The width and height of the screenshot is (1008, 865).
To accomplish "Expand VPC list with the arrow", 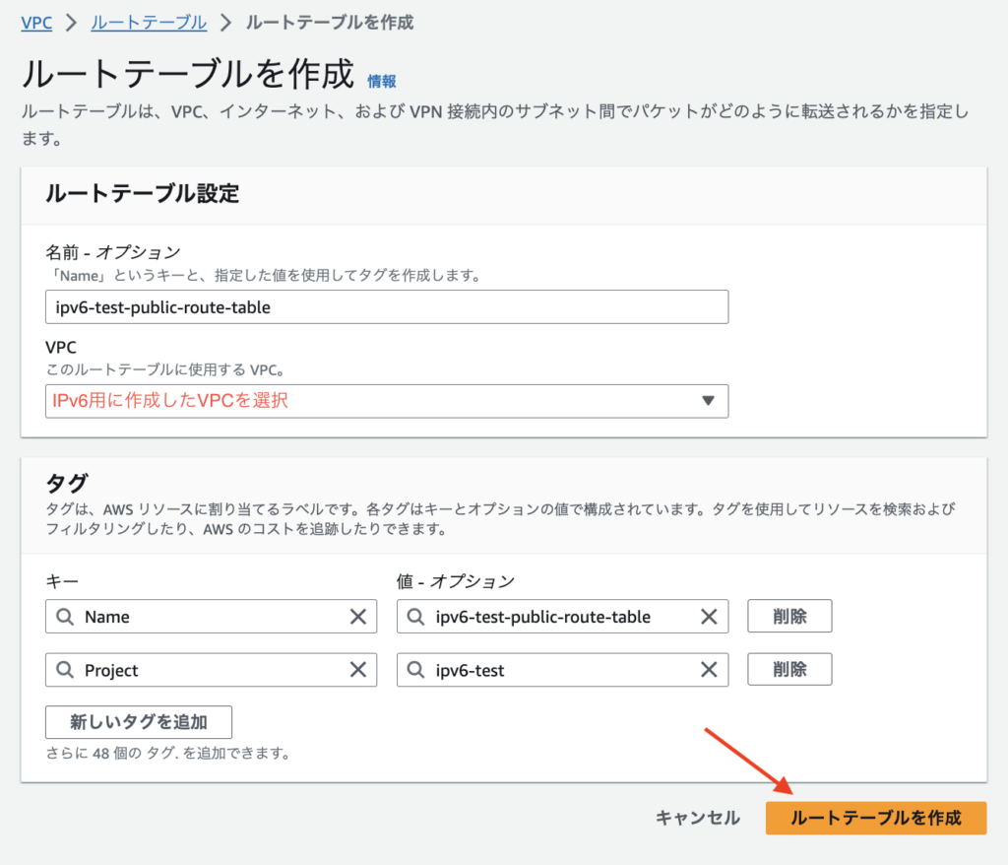I will (708, 401).
